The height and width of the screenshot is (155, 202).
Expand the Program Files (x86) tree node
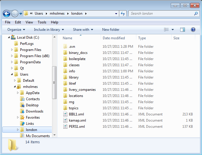point(12,56)
